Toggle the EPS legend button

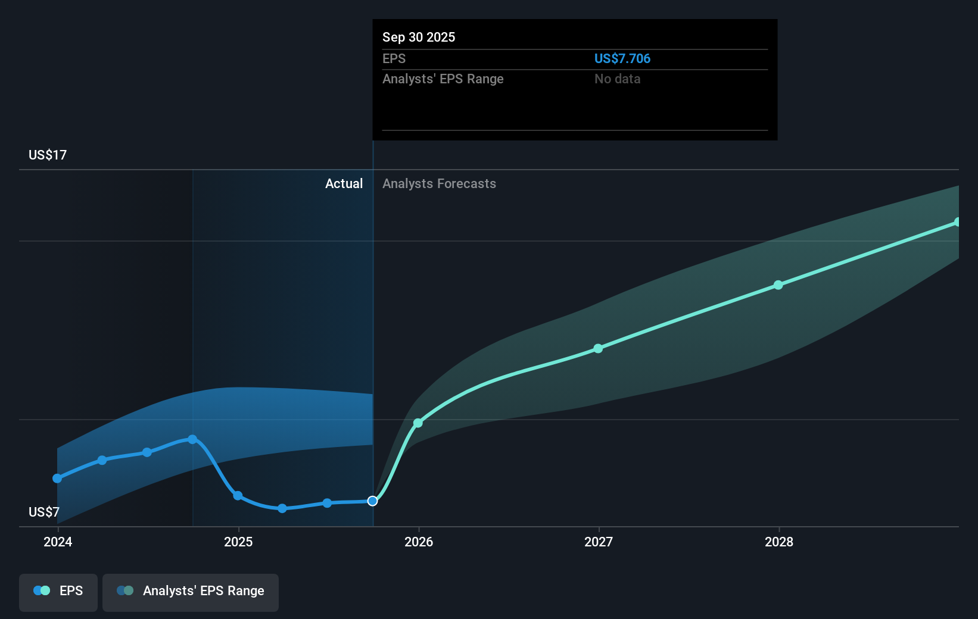[x=58, y=592]
